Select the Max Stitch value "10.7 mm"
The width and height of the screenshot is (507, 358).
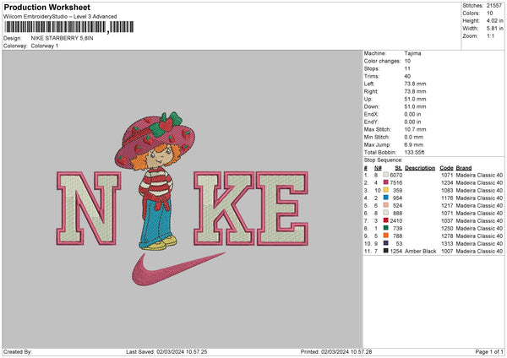pyautogui.click(x=415, y=129)
